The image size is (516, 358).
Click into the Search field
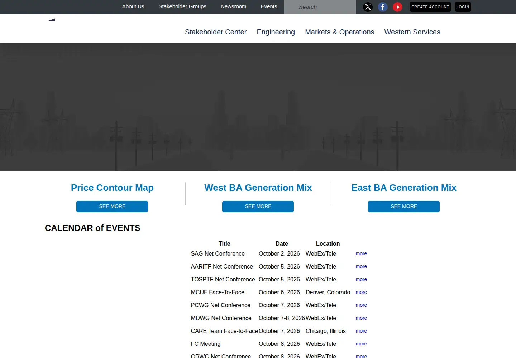click(320, 7)
